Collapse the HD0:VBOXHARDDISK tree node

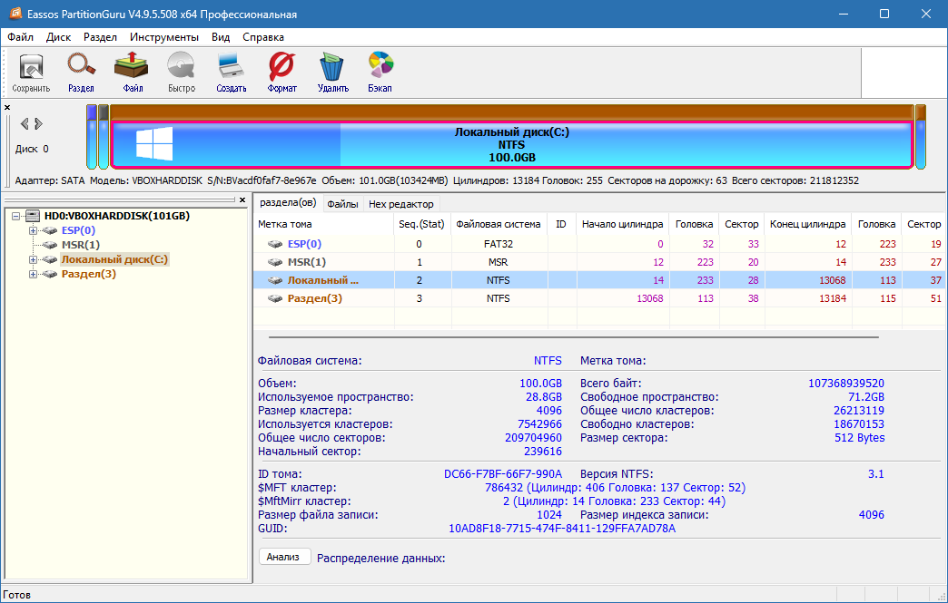16,216
